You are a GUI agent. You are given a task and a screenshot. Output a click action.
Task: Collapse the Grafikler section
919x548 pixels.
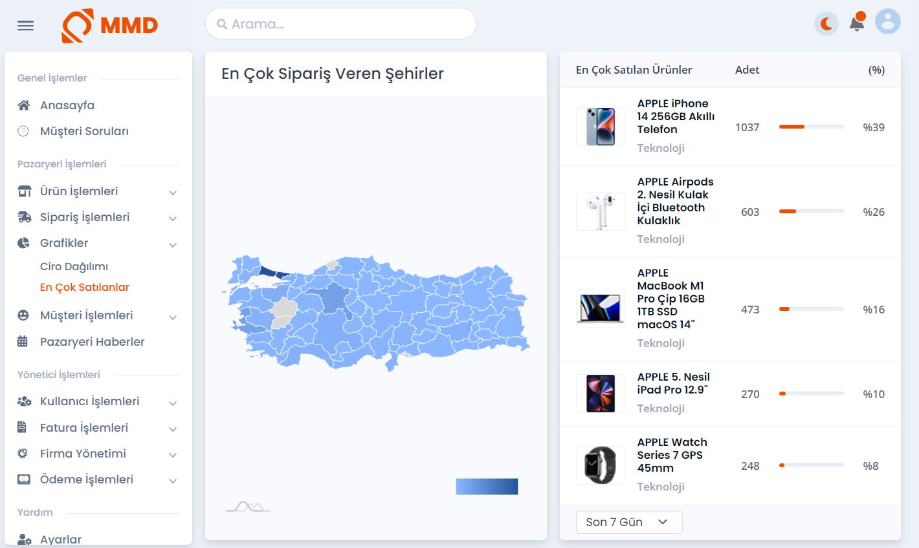[x=98, y=243]
